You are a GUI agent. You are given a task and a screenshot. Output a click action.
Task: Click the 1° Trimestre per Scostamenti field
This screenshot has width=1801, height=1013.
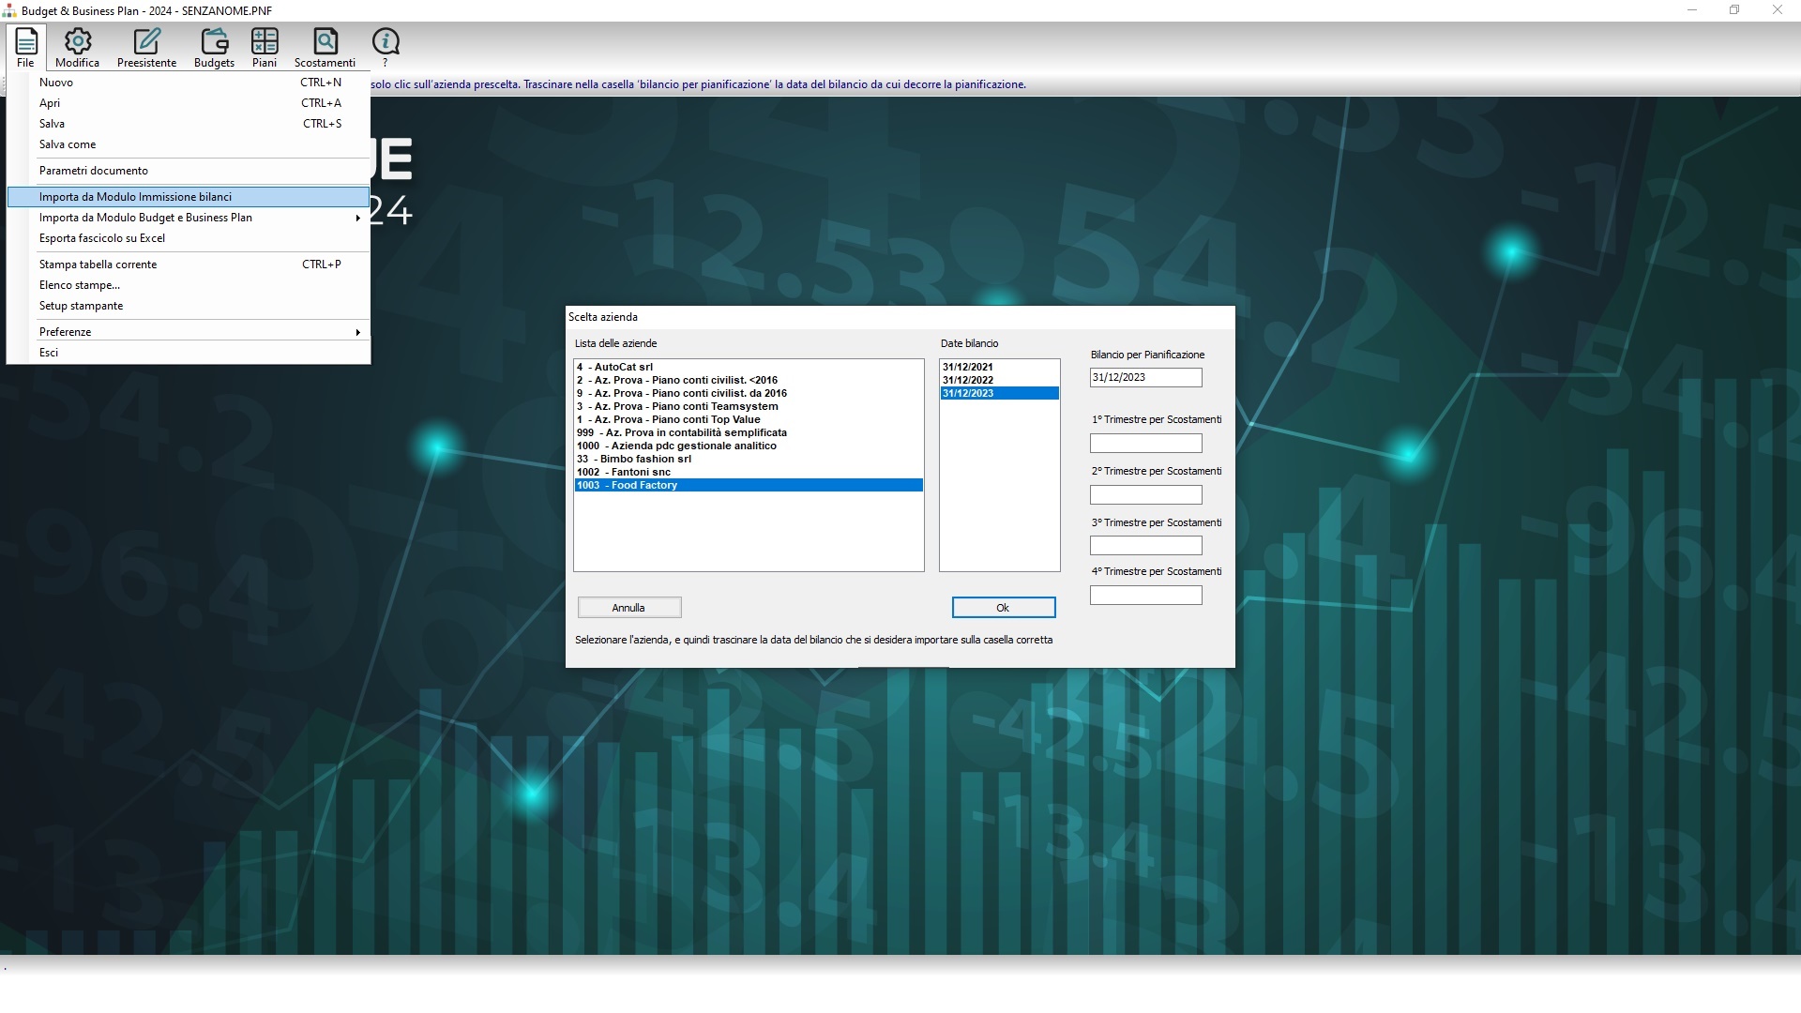(x=1145, y=443)
